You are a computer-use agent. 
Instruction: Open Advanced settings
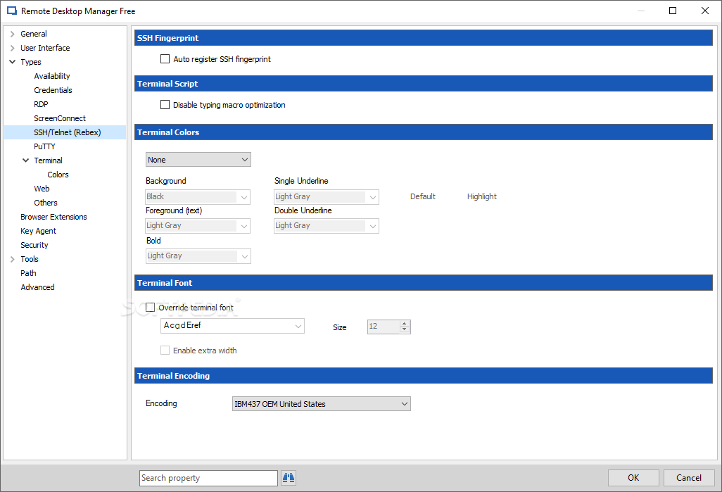(x=37, y=287)
